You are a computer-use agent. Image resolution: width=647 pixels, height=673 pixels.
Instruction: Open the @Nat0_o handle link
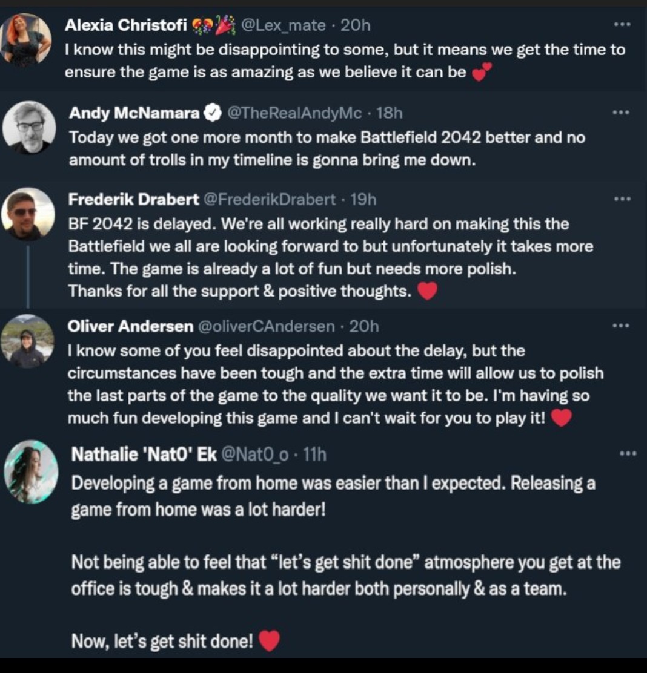coord(254,455)
